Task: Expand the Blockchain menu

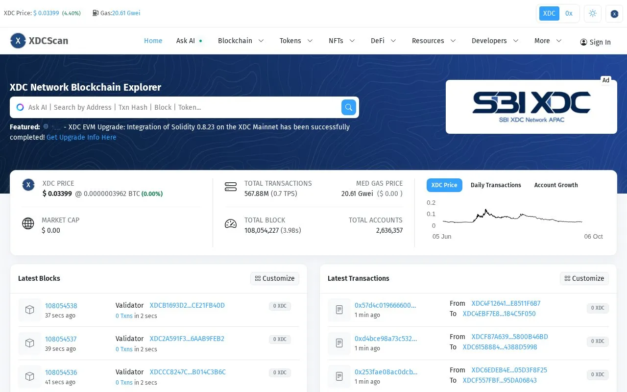Action: tap(241, 41)
